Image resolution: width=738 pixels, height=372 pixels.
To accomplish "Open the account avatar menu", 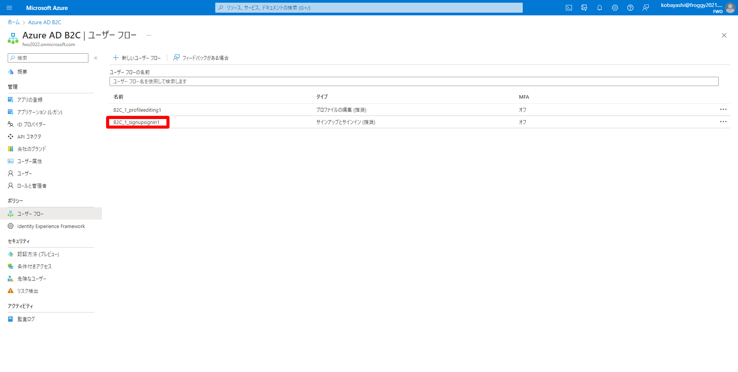I will click(x=730, y=8).
